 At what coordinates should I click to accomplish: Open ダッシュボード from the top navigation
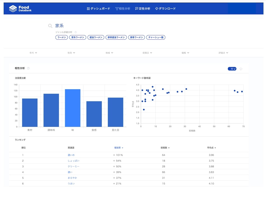98,9
